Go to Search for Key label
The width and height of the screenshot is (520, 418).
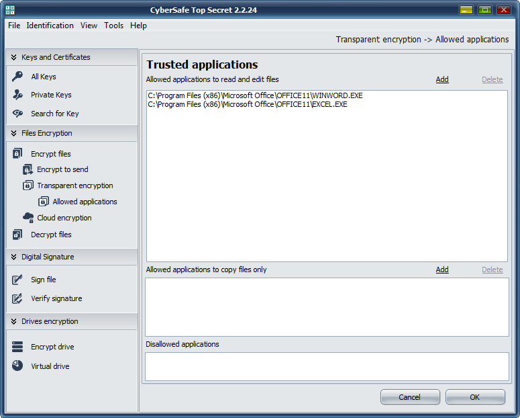point(55,114)
